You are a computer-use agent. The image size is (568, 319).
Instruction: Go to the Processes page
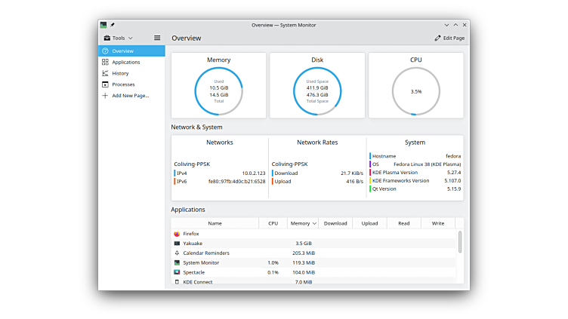coord(123,84)
